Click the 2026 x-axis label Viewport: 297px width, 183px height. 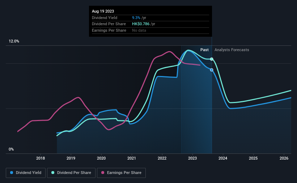[284, 158]
